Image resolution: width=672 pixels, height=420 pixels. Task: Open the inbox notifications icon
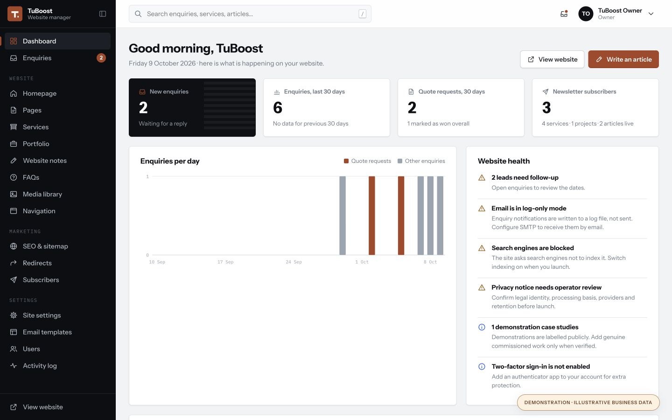pos(564,14)
